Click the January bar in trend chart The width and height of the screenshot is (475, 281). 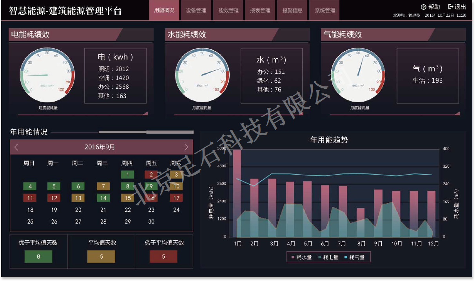tap(237, 193)
